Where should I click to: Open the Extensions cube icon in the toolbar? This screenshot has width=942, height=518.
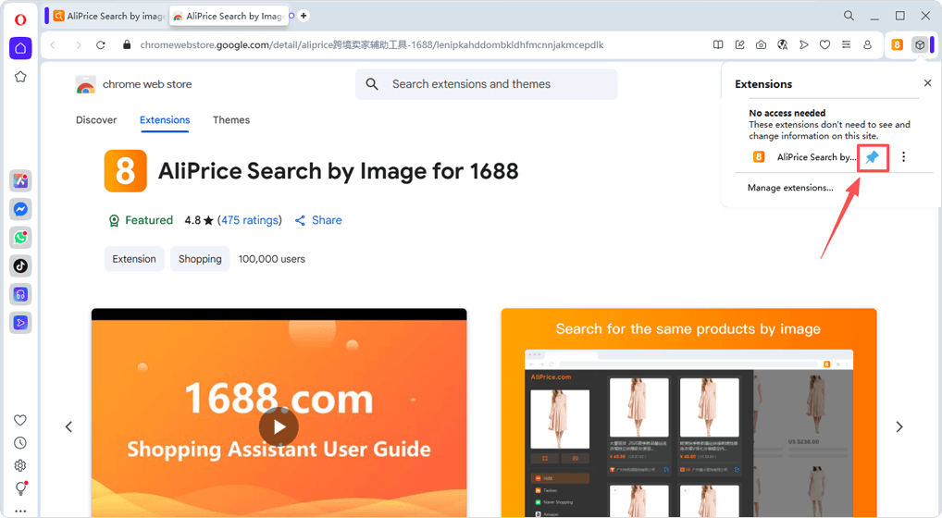[x=919, y=44]
